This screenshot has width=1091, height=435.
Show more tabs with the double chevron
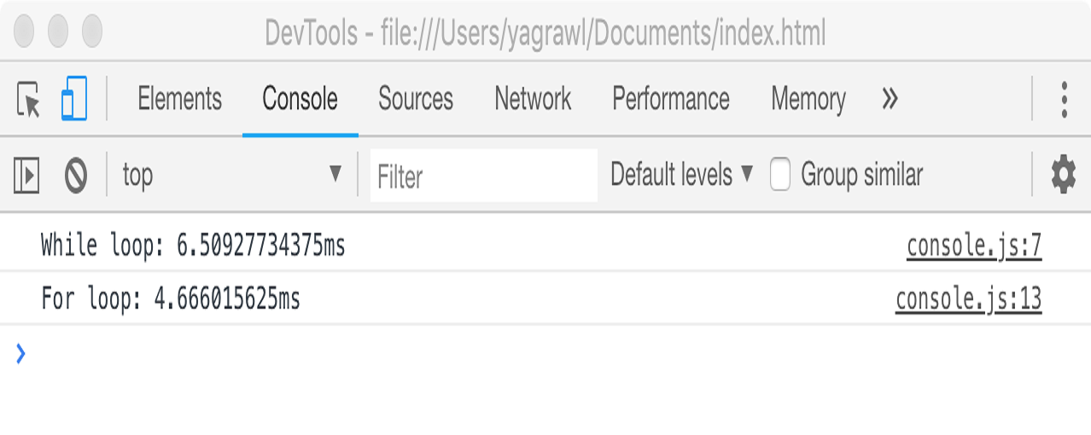click(890, 100)
